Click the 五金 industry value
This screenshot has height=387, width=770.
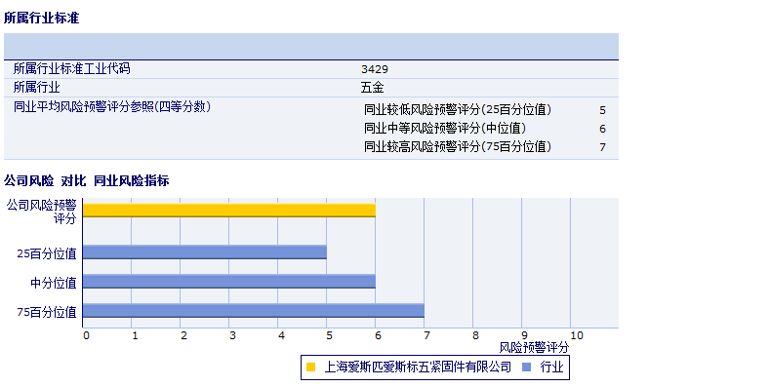tap(372, 88)
